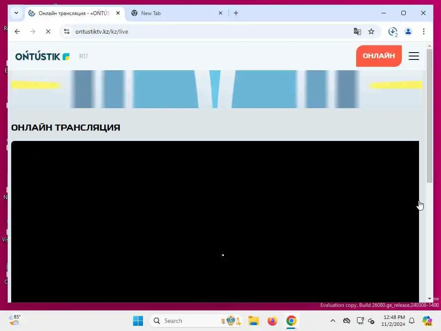Minimize the Chrome window
The height and width of the screenshot is (331, 441).
click(384, 13)
